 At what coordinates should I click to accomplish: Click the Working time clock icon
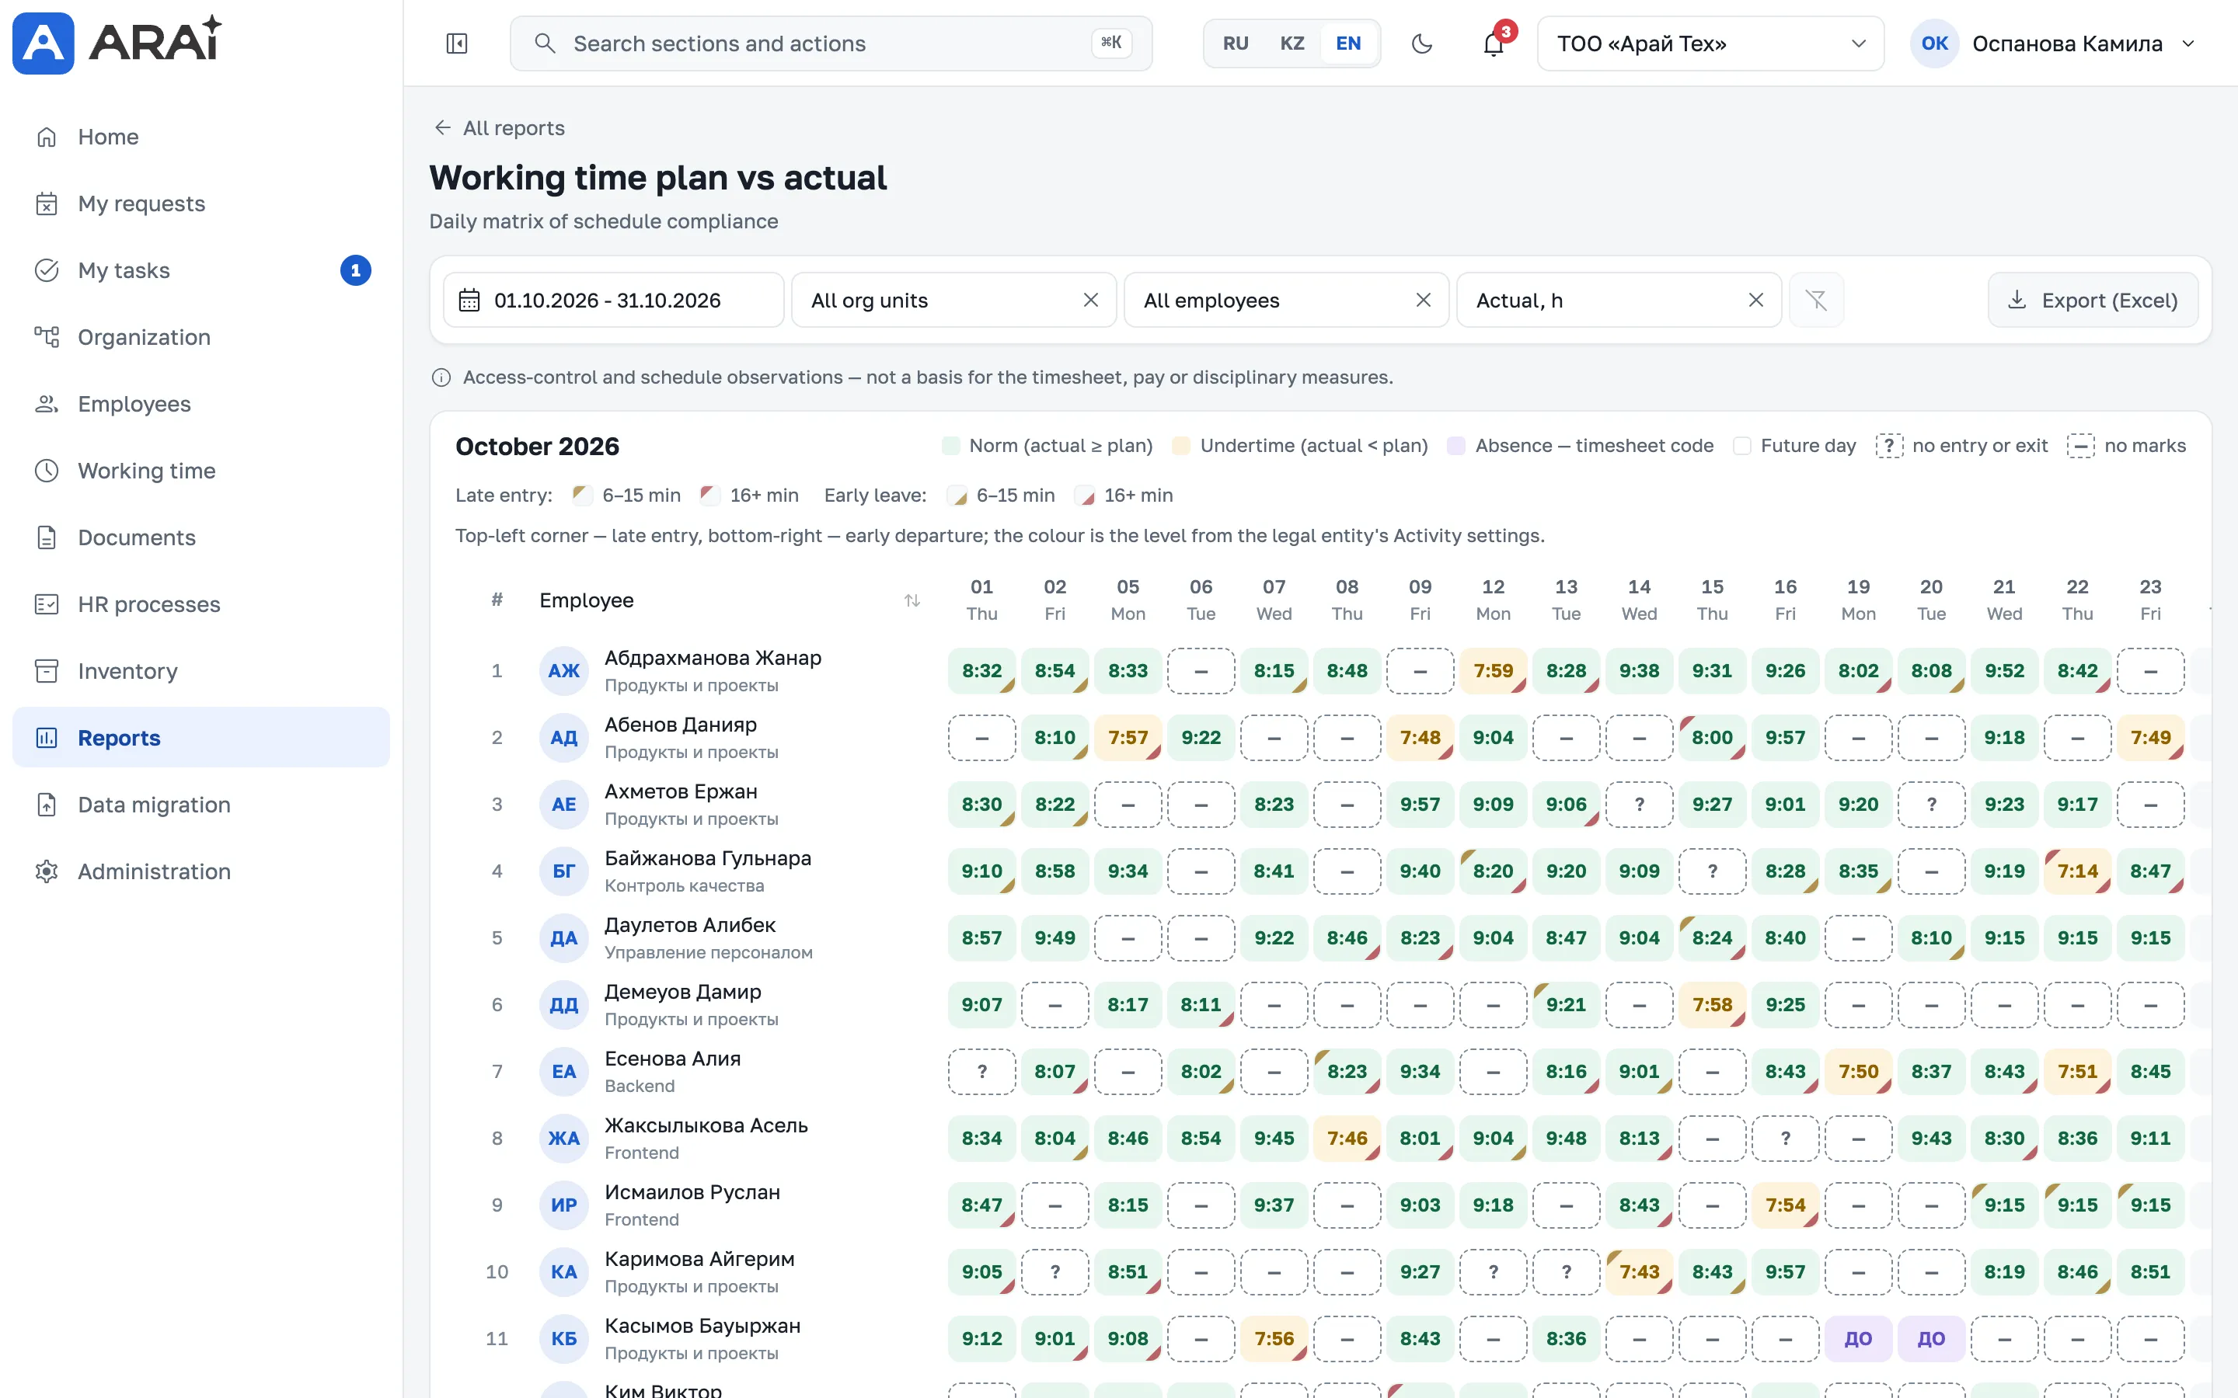(47, 471)
